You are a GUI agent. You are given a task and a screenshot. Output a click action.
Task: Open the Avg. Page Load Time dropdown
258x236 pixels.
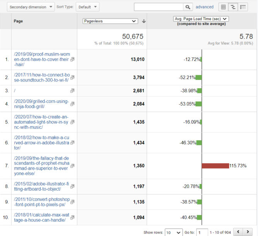click(x=201, y=19)
